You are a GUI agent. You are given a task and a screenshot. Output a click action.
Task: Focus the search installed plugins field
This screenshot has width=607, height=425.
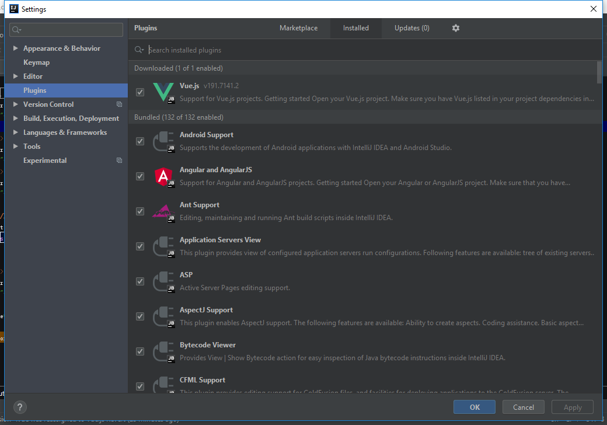(365, 50)
